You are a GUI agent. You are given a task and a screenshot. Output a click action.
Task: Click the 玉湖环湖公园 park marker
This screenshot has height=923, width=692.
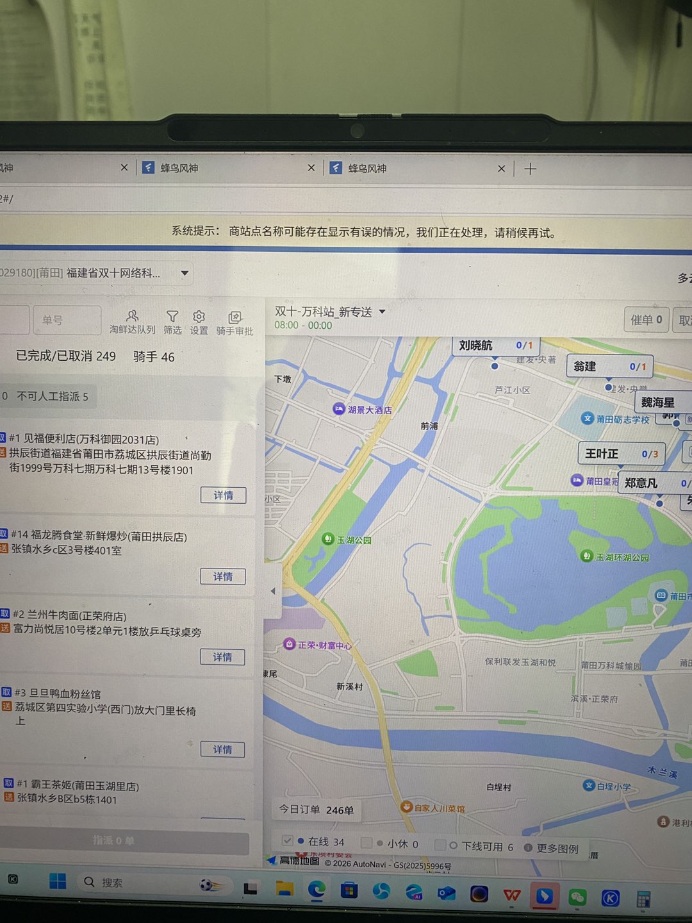[586, 556]
